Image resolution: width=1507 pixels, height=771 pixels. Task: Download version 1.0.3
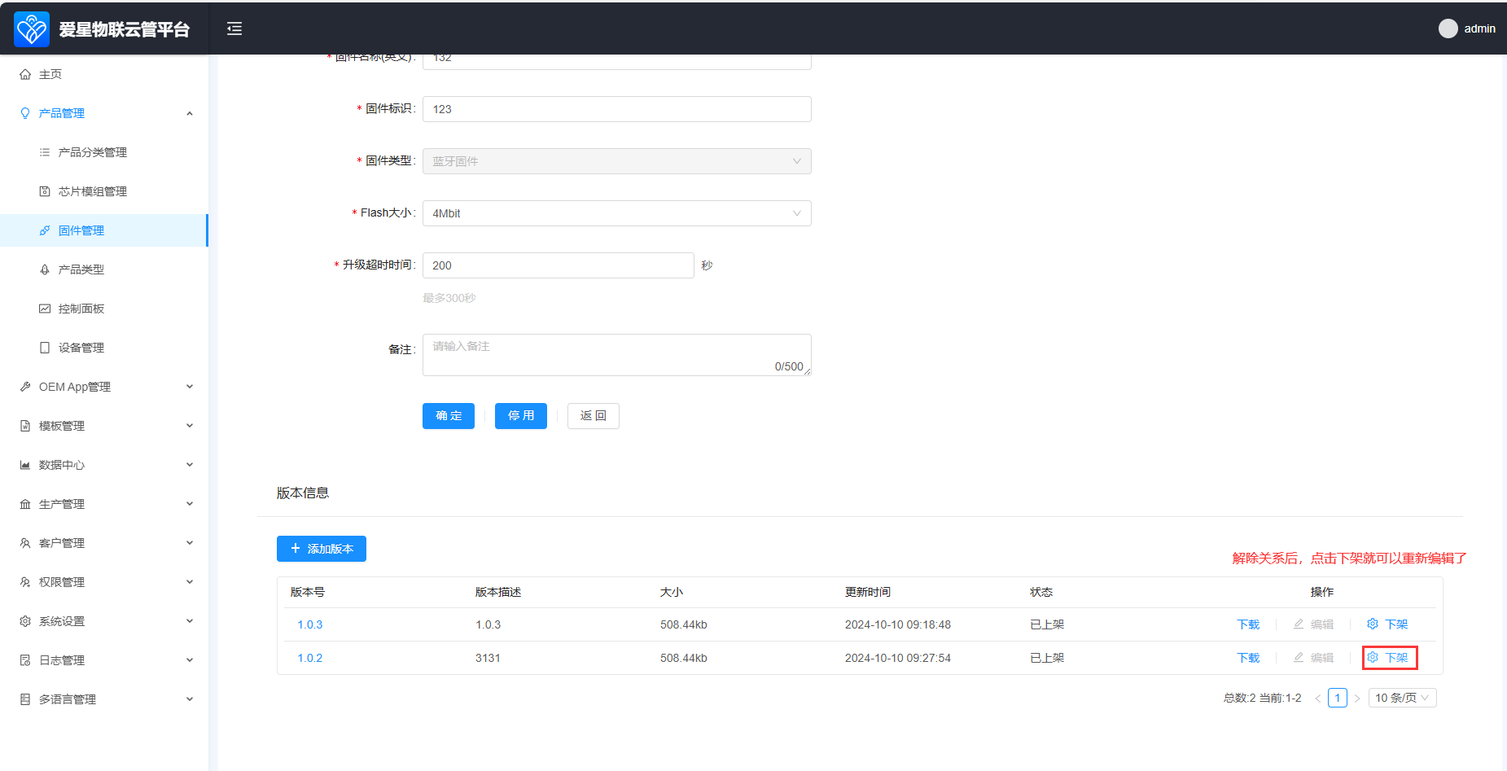pyautogui.click(x=1248, y=624)
